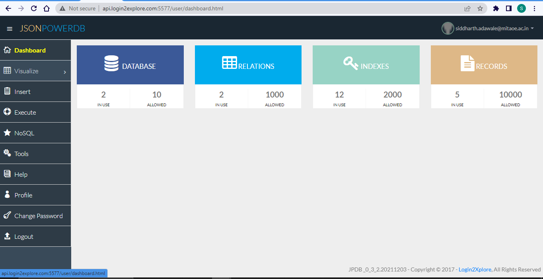Open the Visualize menu label
This screenshot has height=279, width=543.
[x=26, y=71]
